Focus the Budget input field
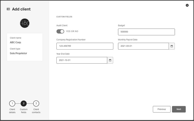 point(146,32)
